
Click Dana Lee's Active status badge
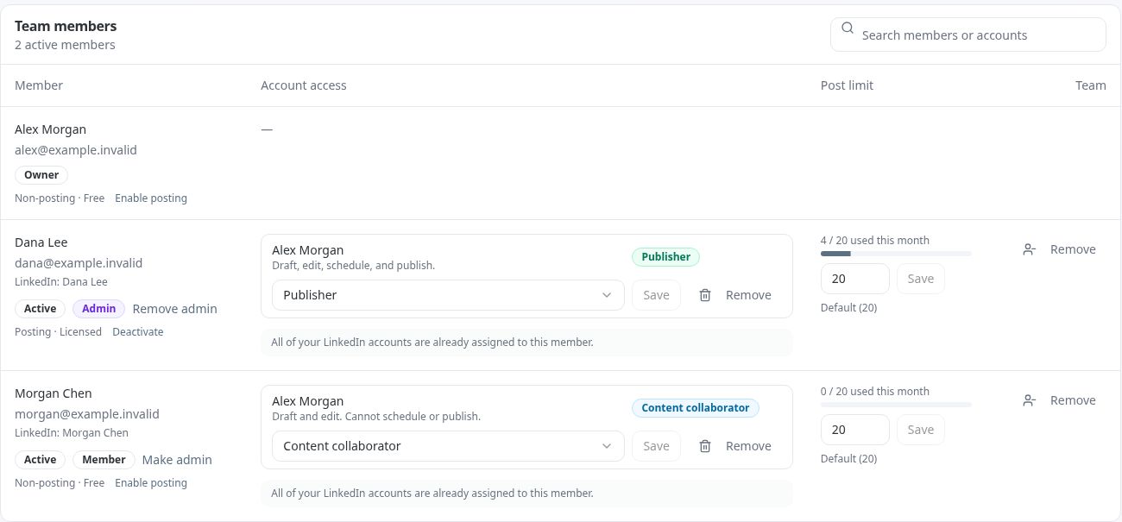point(40,309)
